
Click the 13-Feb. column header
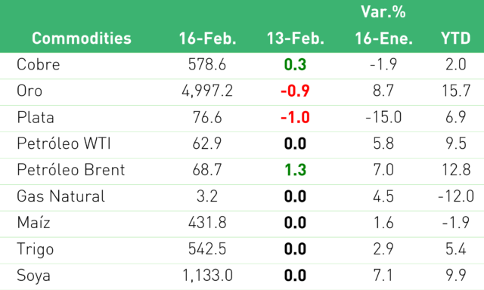point(296,39)
